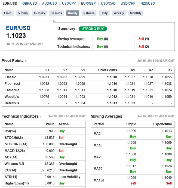Choose the Monthly timeframe
The height and width of the screenshot is (188, 178).
[136, 13]
